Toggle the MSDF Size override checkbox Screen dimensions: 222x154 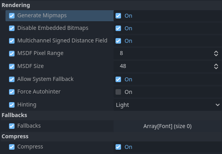click(x=12, y=66)
